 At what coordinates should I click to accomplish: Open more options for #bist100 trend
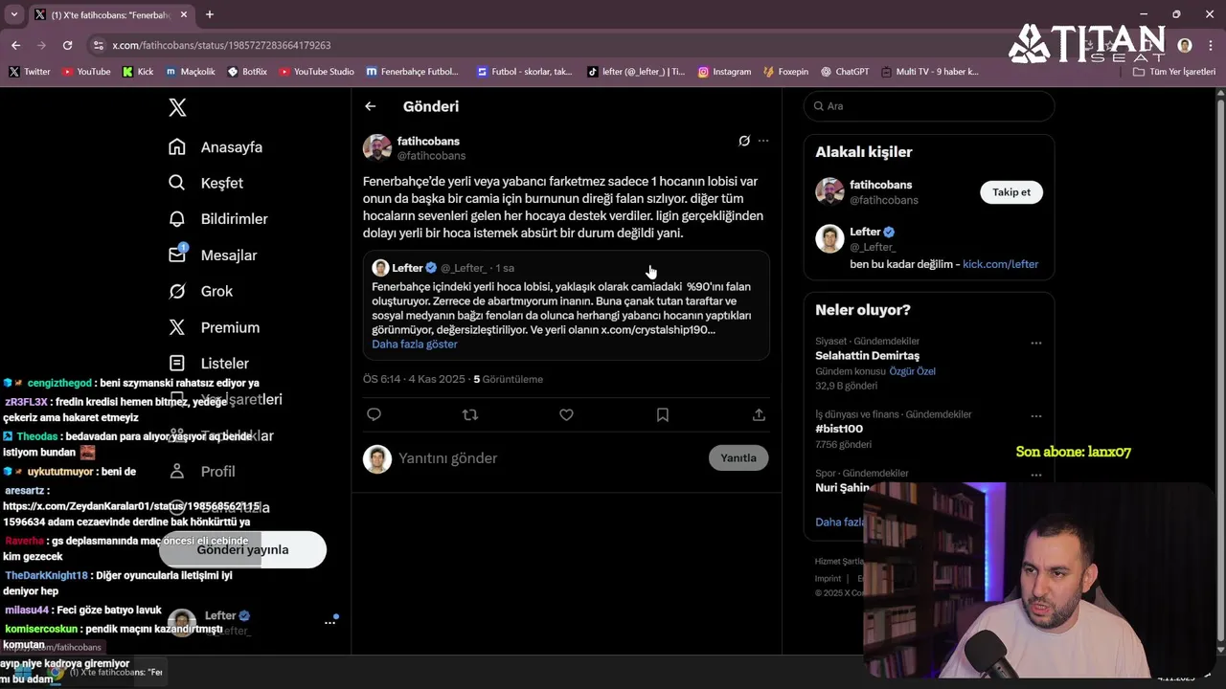click(1036, 416)
